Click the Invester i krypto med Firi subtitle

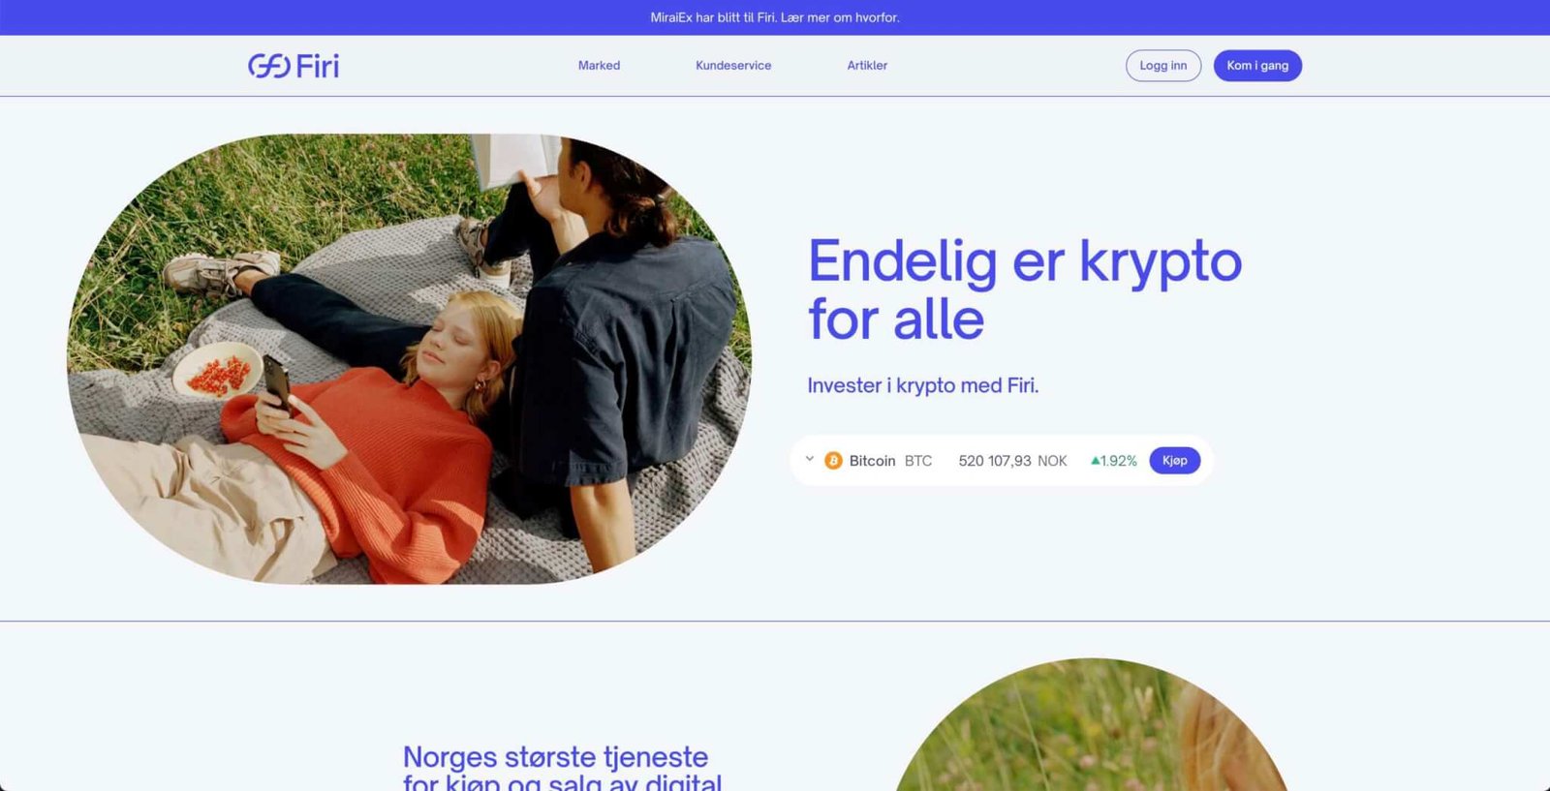tap(923, 385)
